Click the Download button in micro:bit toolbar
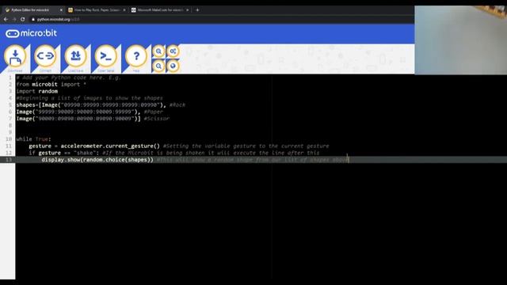507x285 pixels. coord(15,57)
